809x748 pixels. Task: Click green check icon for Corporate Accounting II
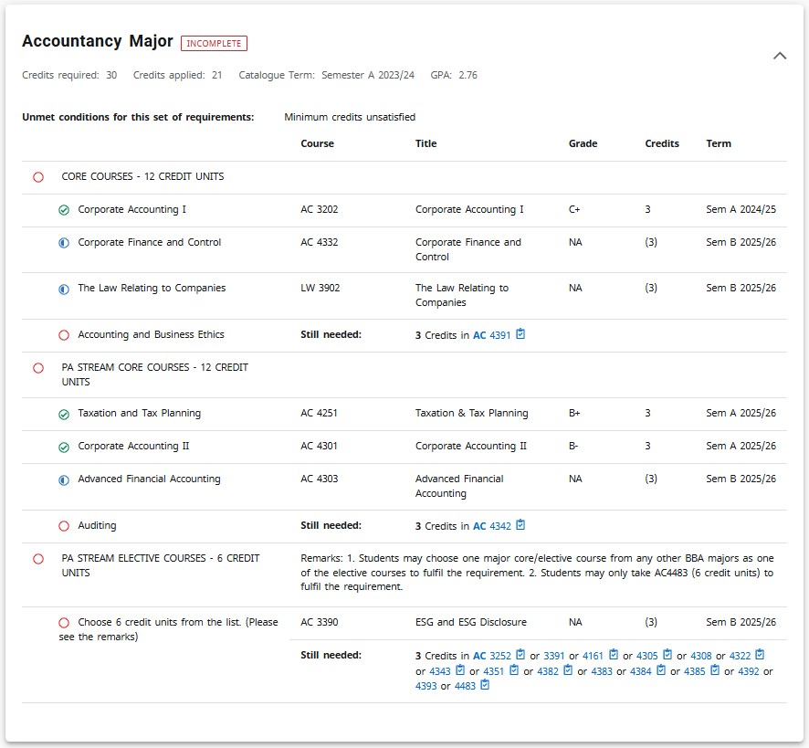64,448
